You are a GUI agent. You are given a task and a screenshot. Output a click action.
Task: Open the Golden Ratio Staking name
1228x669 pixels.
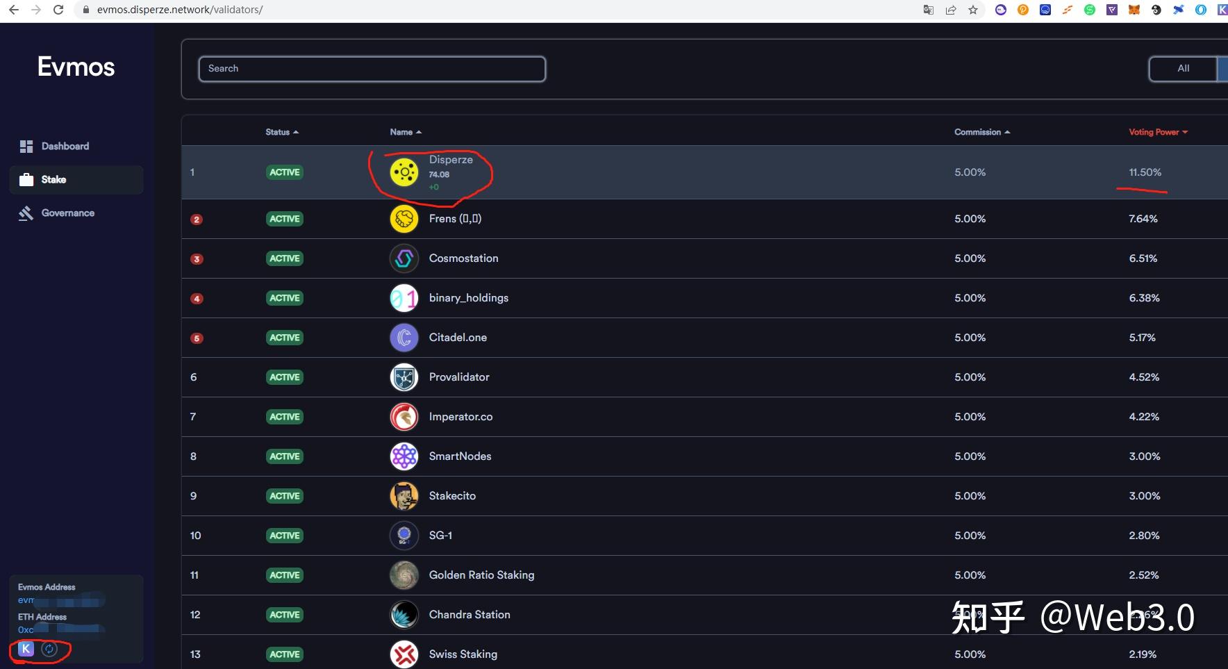[x=481, y=575]
